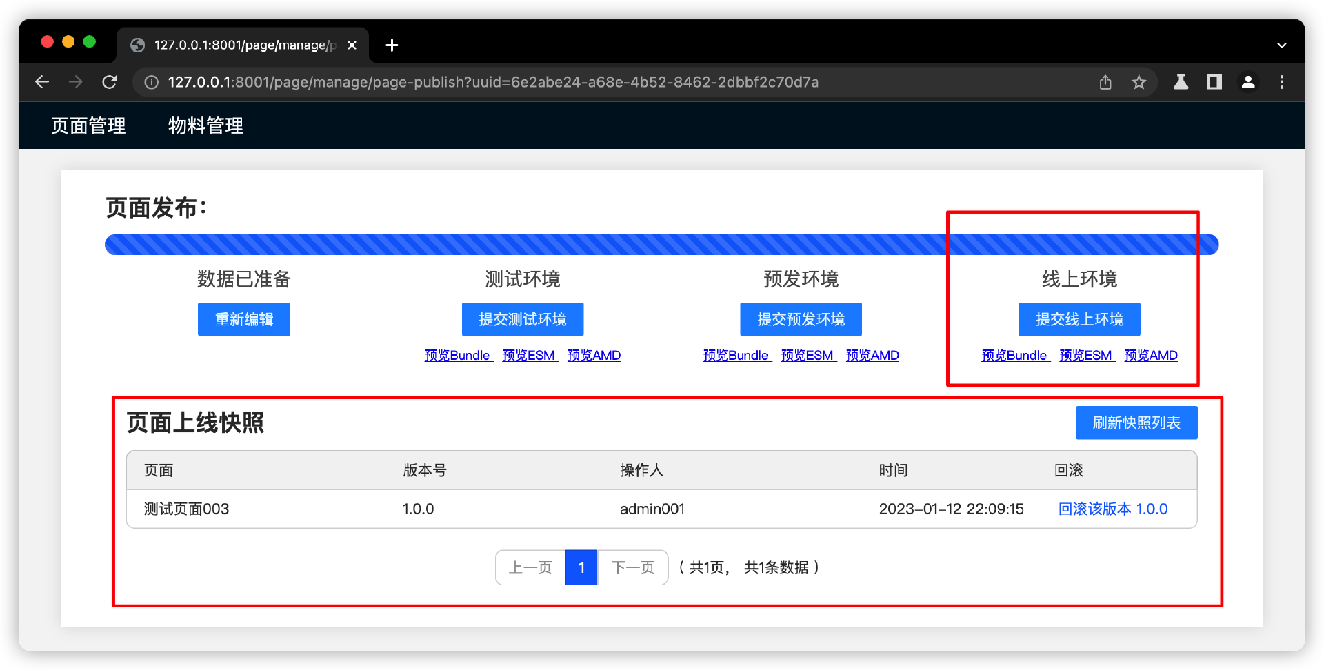The height and width of the screenshot is (670, 1324).
Task: Click the Chrome Labs flask icon
Action: pos(1181,82)
